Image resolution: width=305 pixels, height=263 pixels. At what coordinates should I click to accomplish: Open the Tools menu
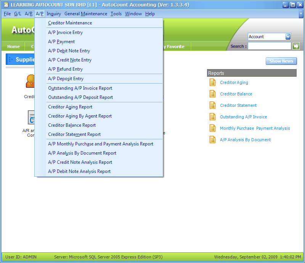116,14
